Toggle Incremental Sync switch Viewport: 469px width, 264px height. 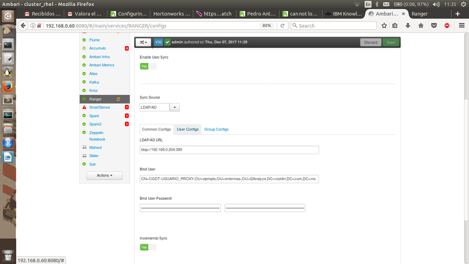148,247
